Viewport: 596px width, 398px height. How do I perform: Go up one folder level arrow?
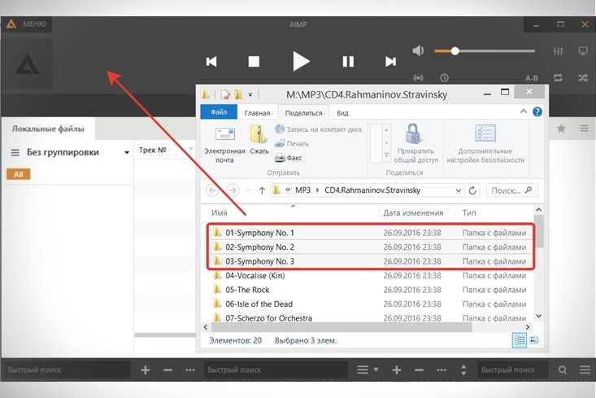click(262, 190)
